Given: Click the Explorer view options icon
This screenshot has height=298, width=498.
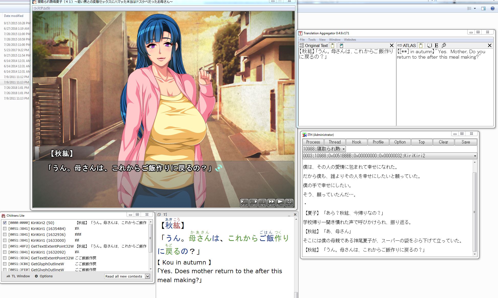Looking at the screenshot, I should point(469,8).
